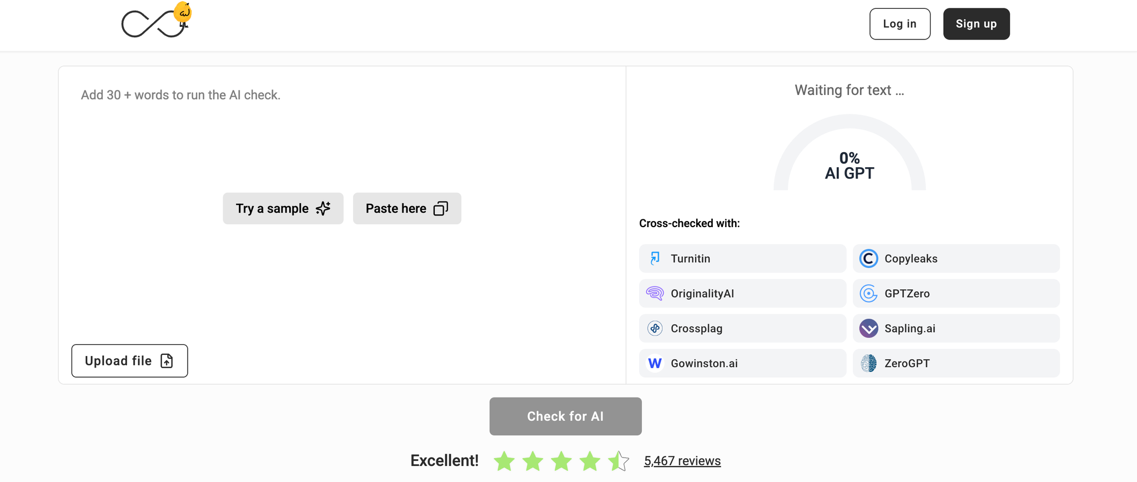Image resolution: width=1137 pixels, height=482 pixels.
Task: Click the Turnitin logo icon
Action: click(655, 258)
